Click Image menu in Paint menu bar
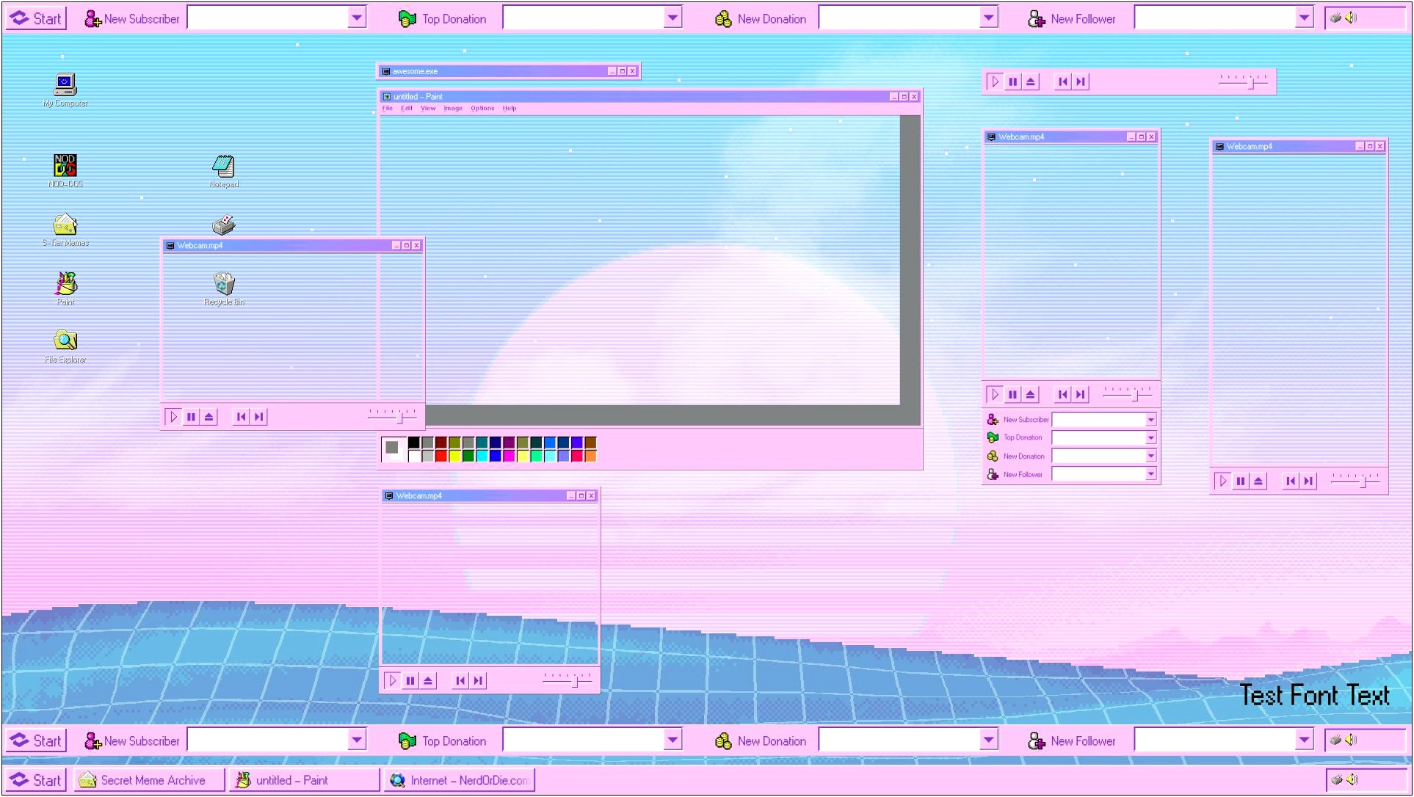The width and height of the screenshot is (1414, 797). [451, 108]
